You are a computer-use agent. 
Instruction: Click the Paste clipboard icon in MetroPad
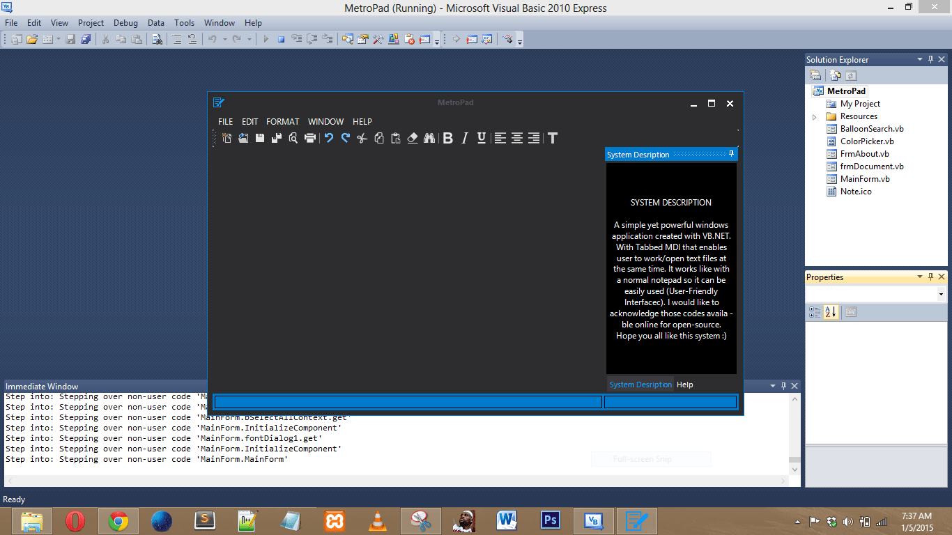[396, 138]
